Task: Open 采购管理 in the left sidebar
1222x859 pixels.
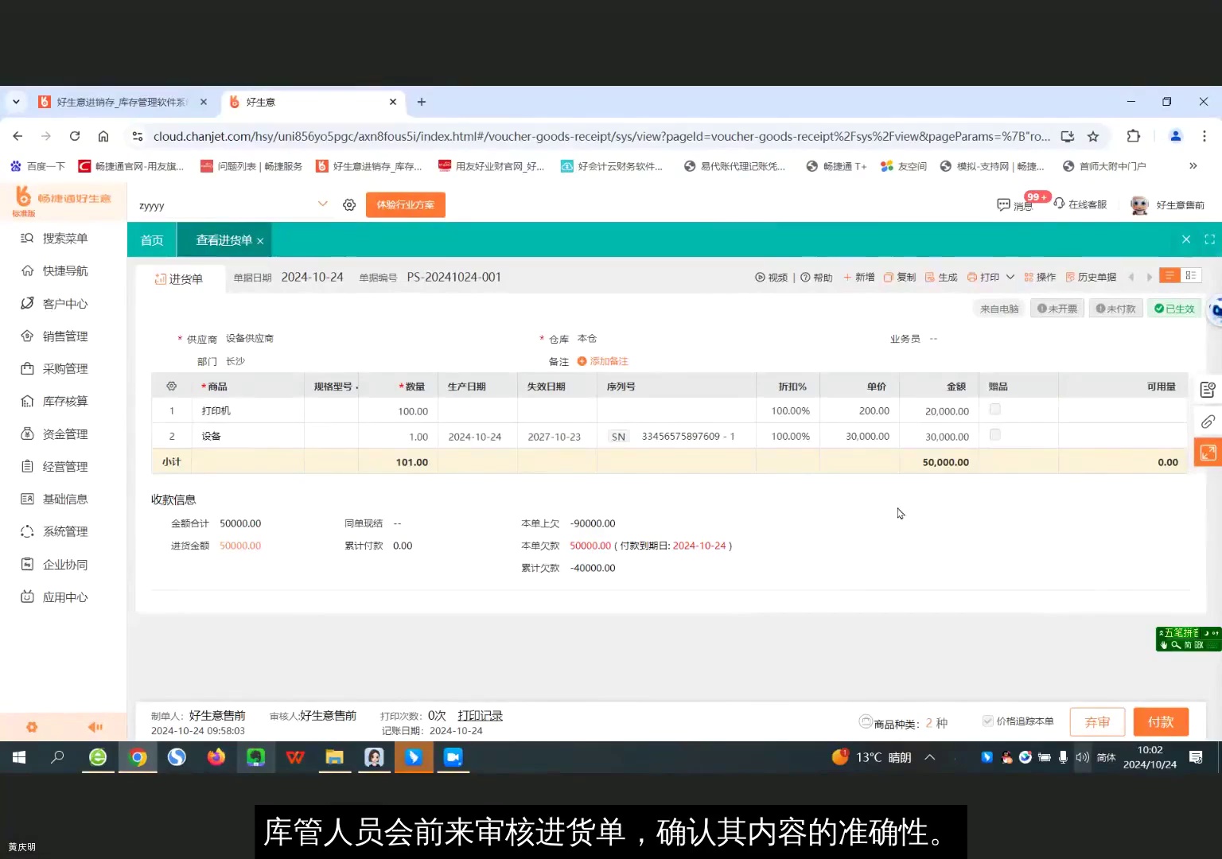Action: tap(64, 367)
